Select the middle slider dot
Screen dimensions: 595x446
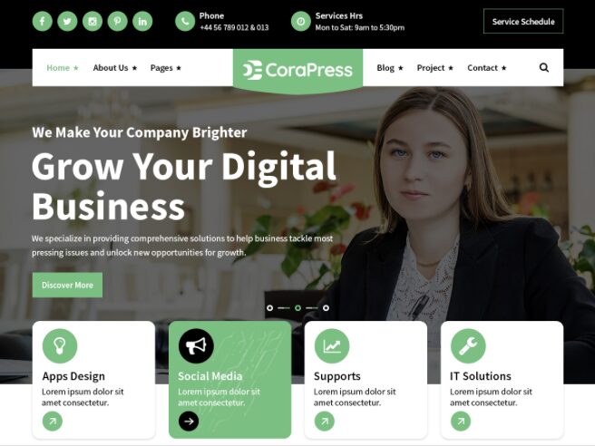tap(297, 308)
